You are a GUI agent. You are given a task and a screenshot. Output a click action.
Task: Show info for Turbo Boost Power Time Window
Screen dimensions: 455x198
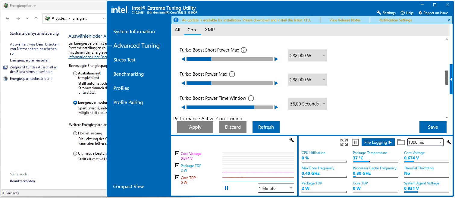251,98
